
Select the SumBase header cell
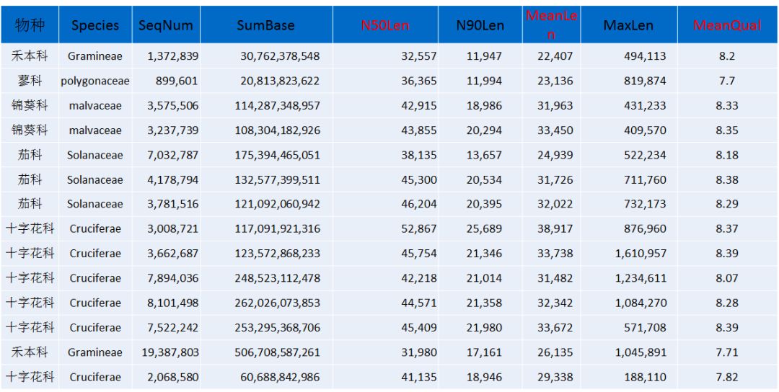pyautogui.click(x=265, y=25)
